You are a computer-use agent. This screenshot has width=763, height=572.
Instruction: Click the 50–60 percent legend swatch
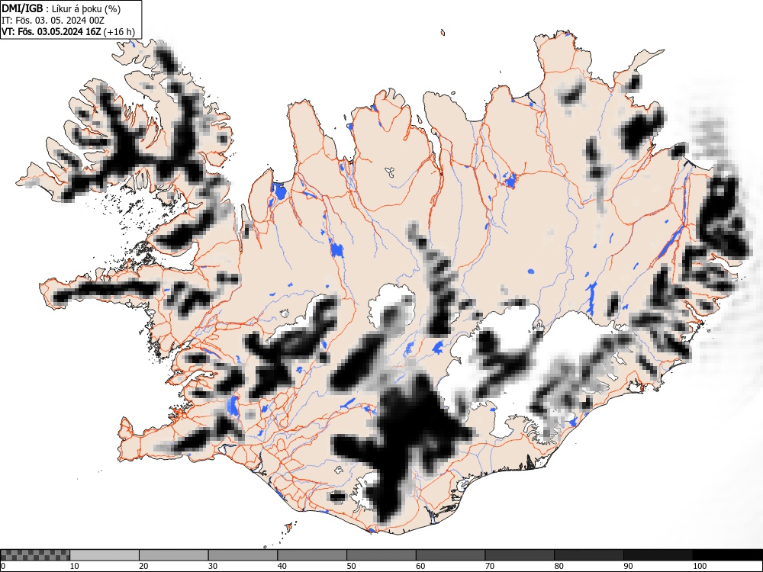(x=381, y=555)
